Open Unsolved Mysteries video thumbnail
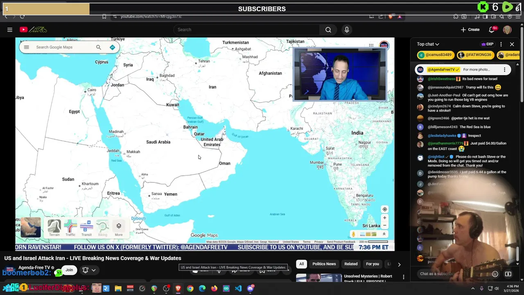Viewport: 524px width, 295px height. 319,277
